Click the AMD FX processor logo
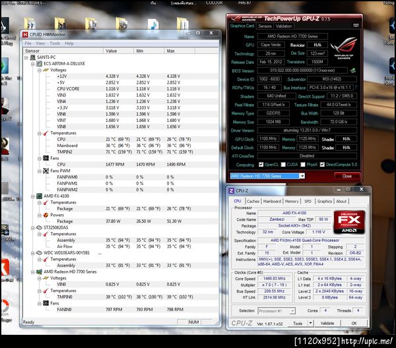 (350, 222)
